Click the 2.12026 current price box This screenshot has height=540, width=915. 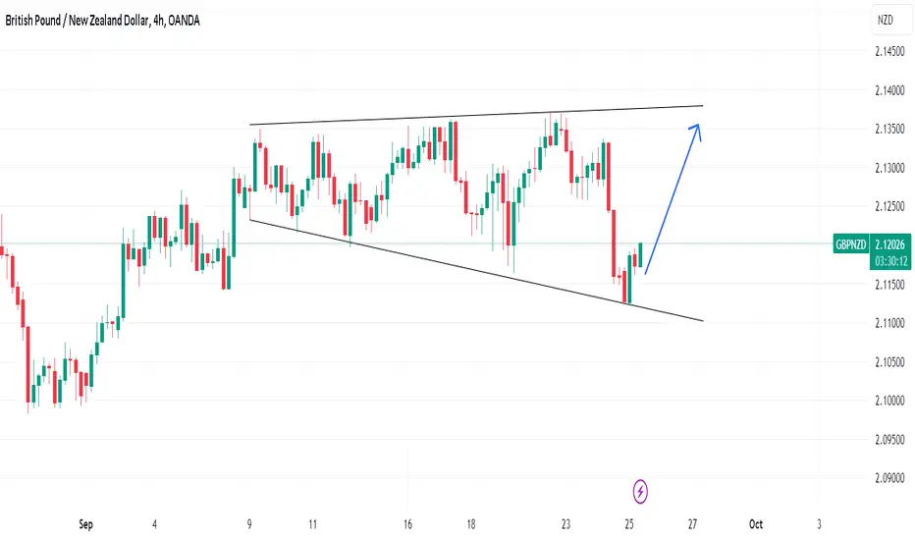[x=889, y=244]
